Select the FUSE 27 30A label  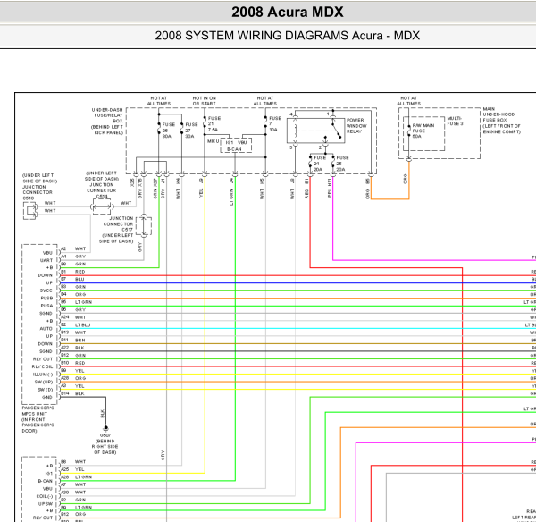(x=191, y=130)
